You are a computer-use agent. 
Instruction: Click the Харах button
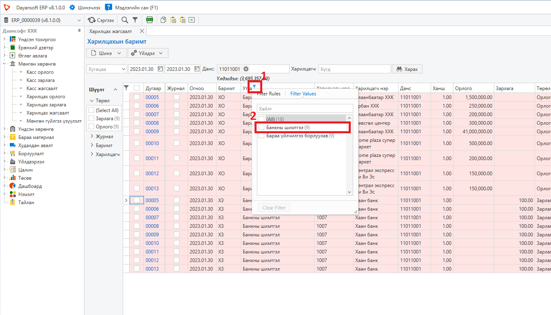(407, 69)
